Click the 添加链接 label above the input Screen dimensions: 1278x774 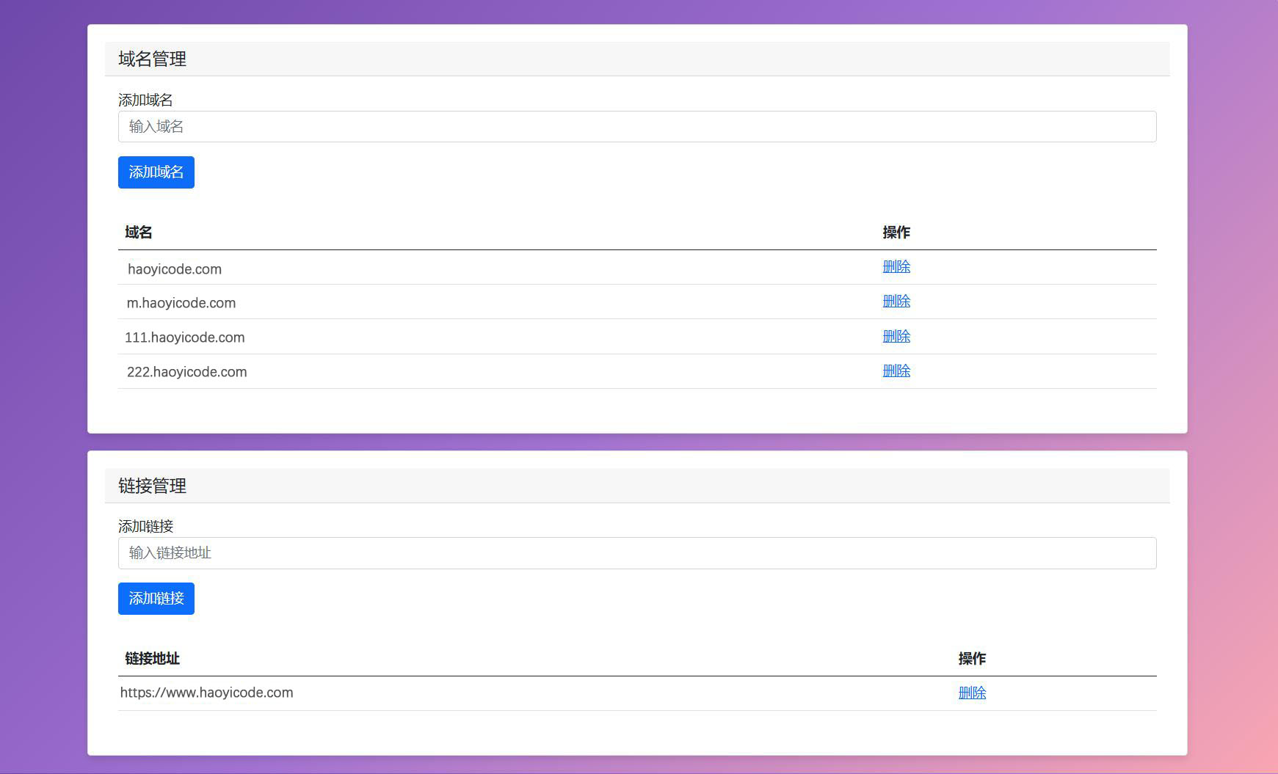(x=146, y=526)
